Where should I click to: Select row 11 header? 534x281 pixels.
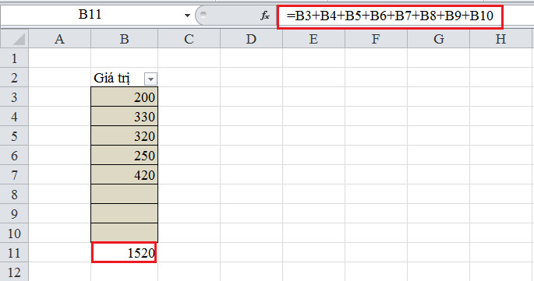(14, 252)
